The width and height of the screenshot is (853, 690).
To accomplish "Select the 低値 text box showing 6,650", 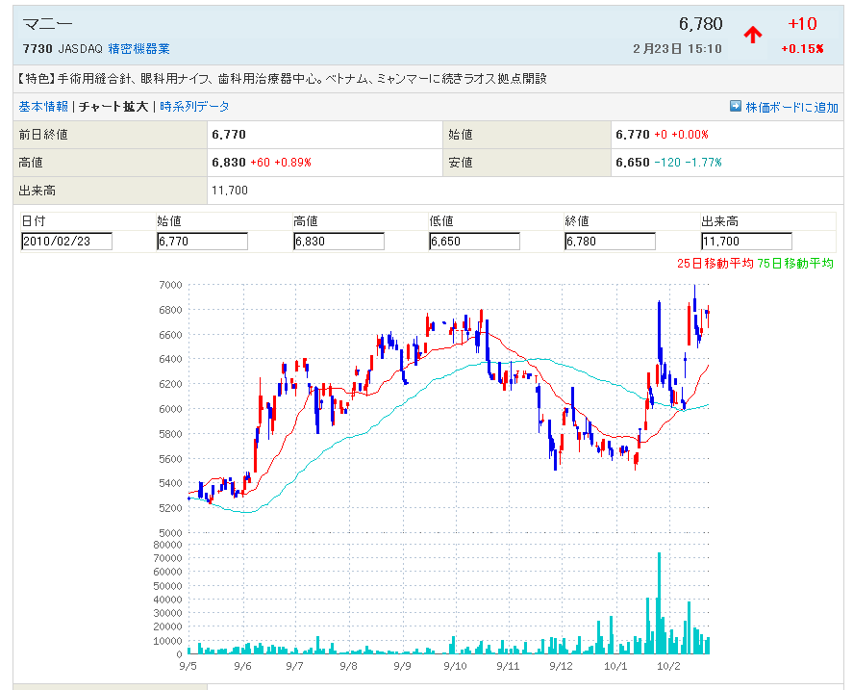I will point(474,242).
